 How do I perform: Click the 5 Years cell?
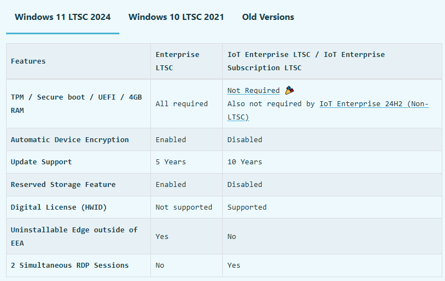171,162
